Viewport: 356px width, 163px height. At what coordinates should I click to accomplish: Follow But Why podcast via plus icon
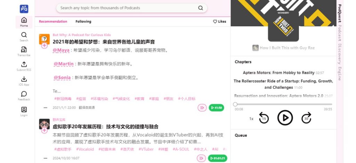(x=44, y=45)
